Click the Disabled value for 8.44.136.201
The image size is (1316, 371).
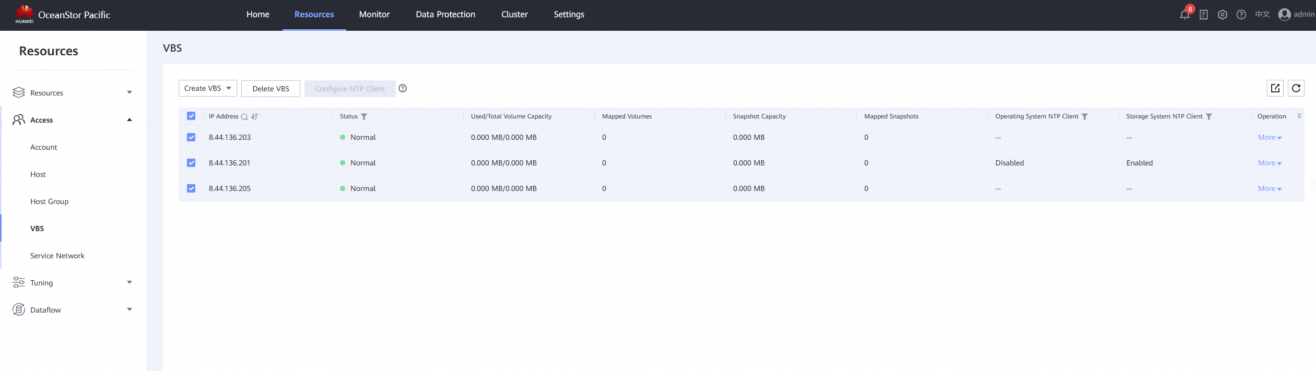click(x=1009, y=163)
